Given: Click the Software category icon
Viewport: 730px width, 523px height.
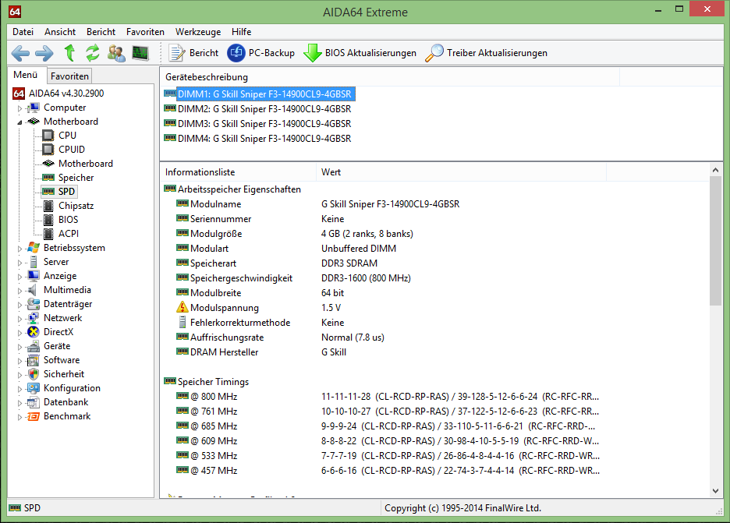Looking at the screenshot, I should point(33,360).
